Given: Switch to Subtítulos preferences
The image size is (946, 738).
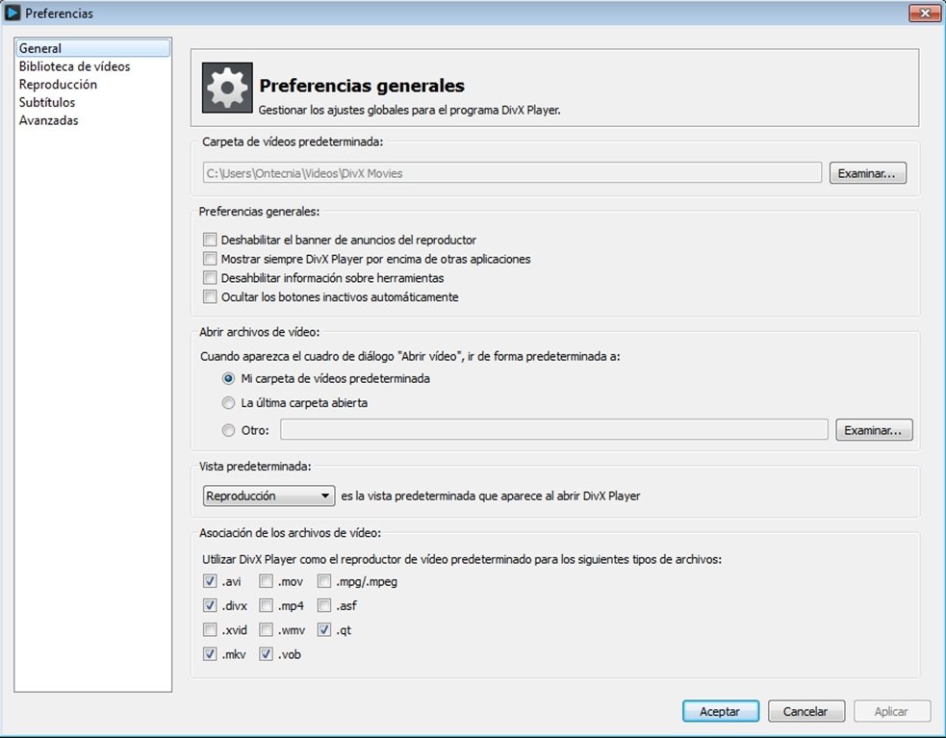Looking at the screenshot, I should (47, 103).
